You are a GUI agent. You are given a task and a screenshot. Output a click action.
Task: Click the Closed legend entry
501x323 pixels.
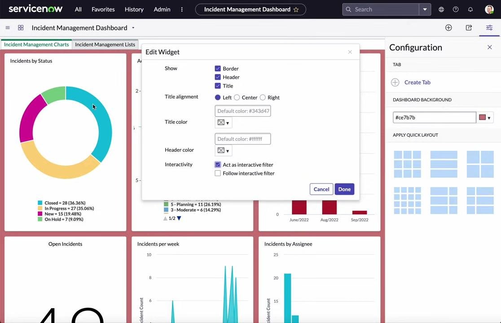pos(62,203)
